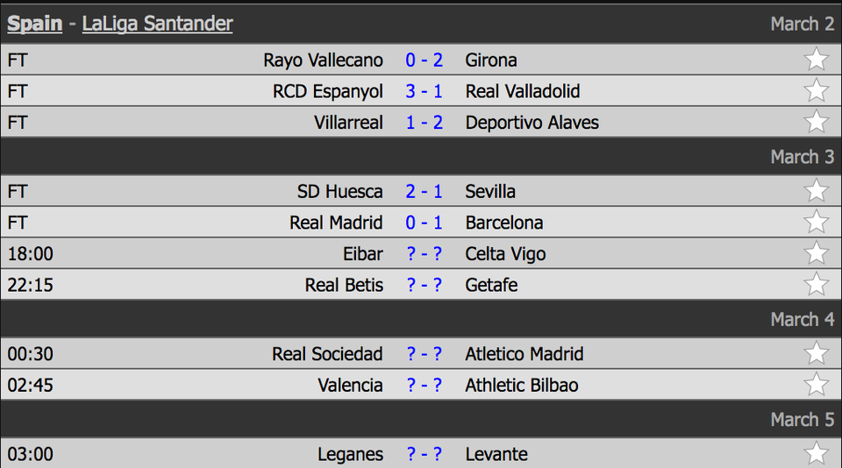842x468 pixels.
Task: Open the 2 - 1 Huesca Sevilla score
Action: [424, 191]
